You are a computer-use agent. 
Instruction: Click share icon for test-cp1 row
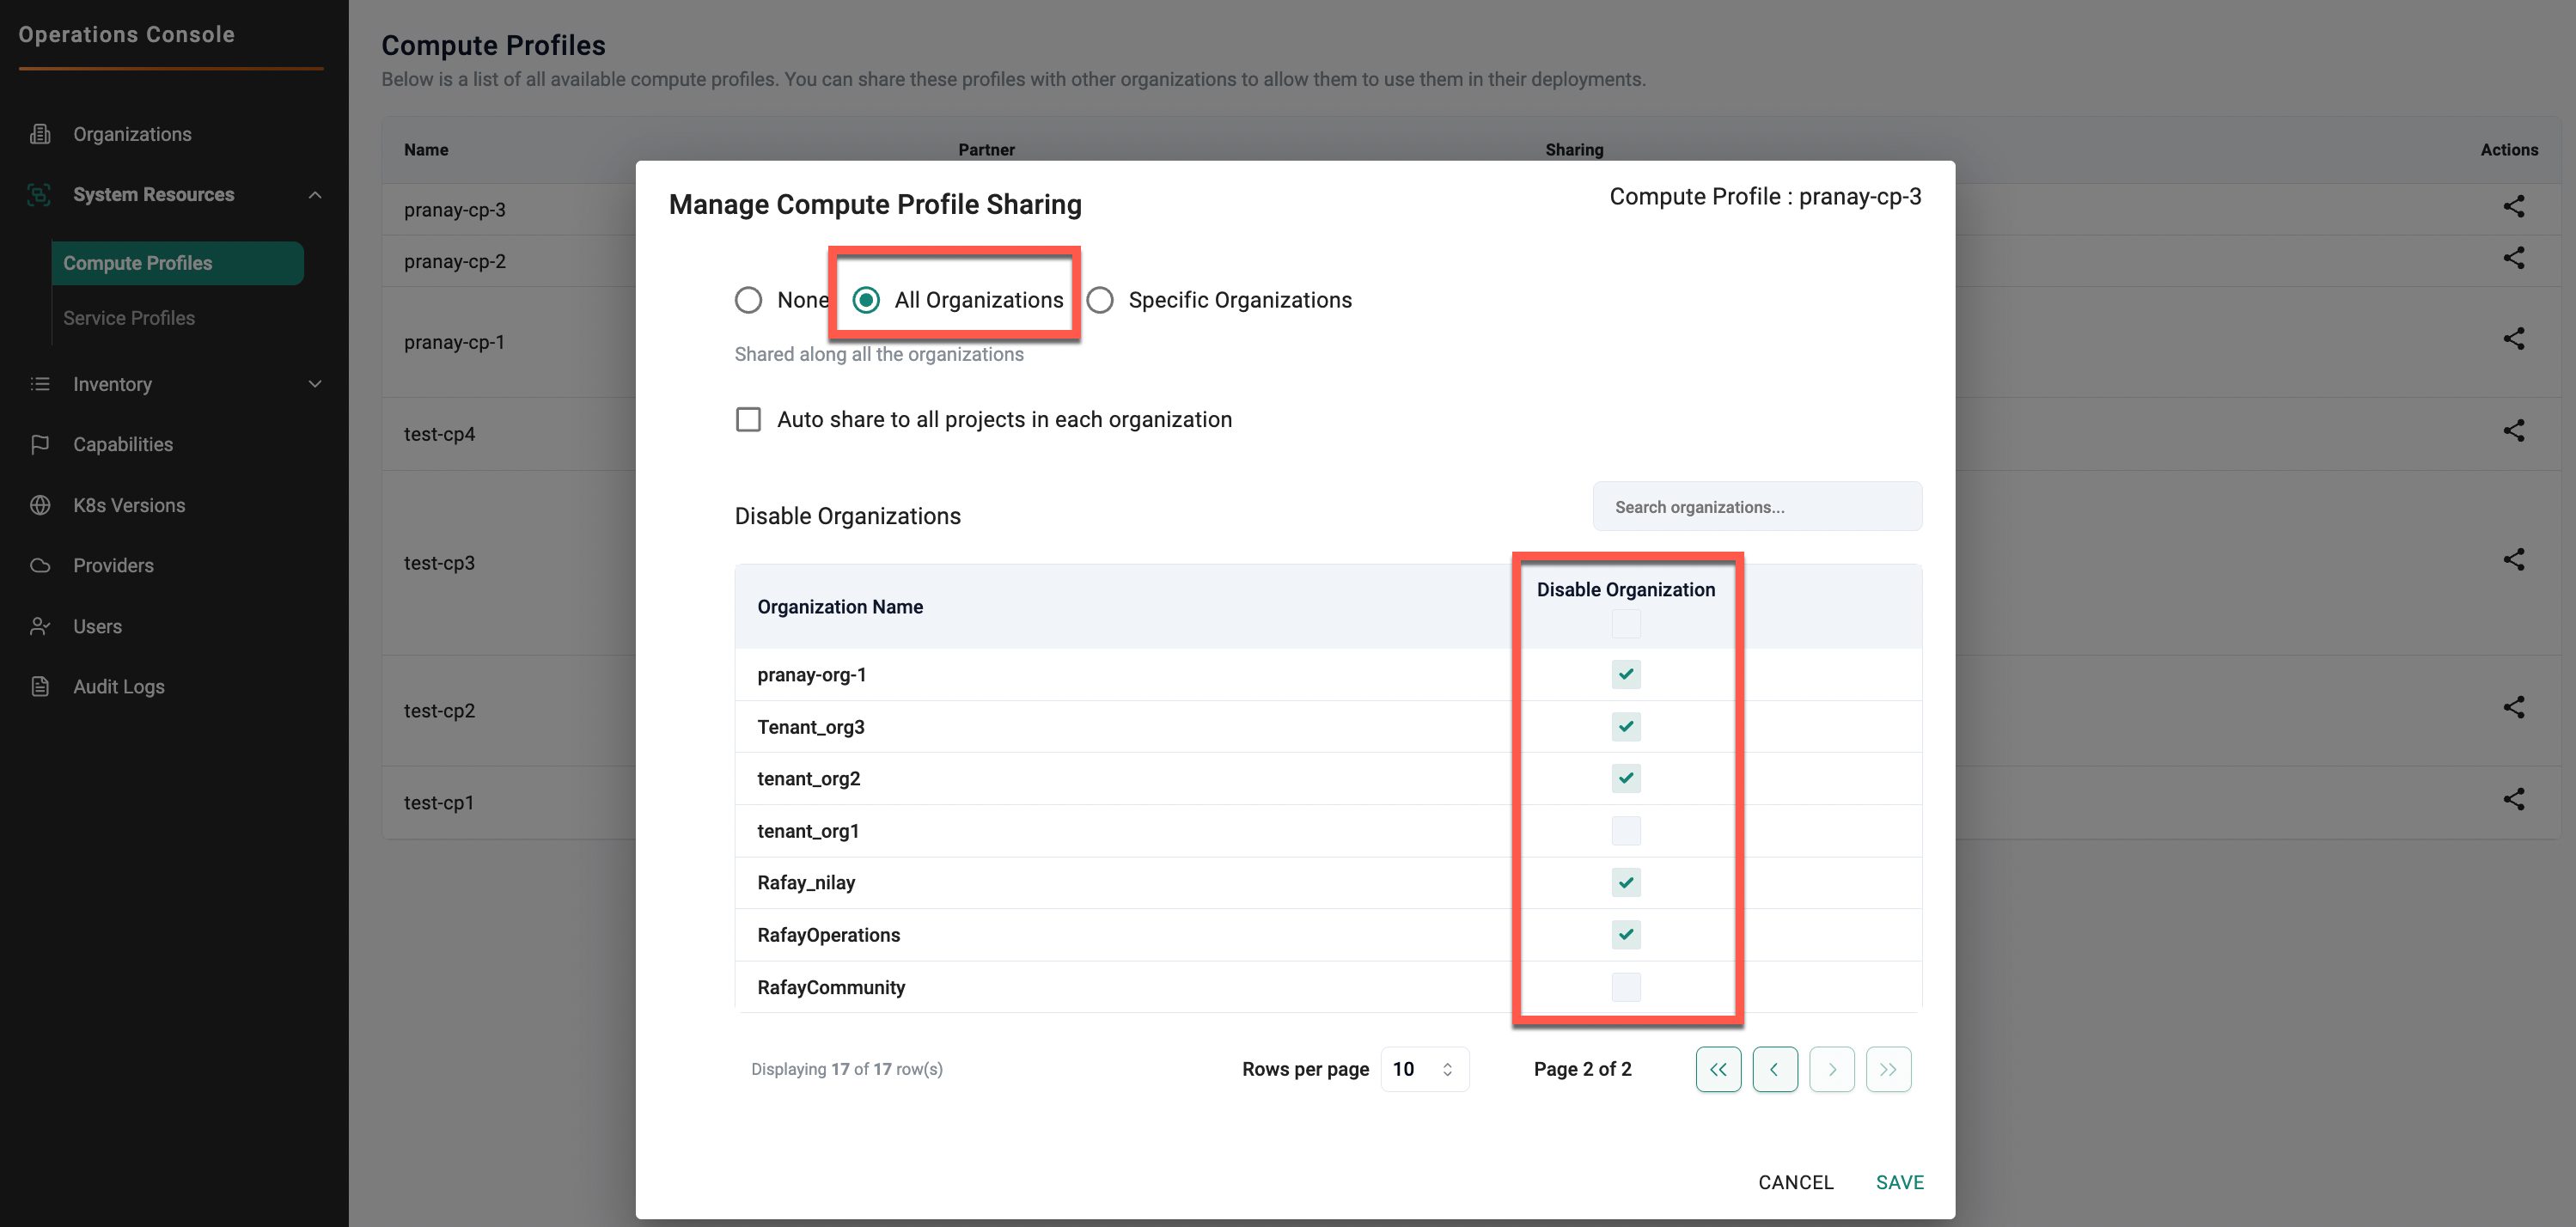[x=2513, y=799]
